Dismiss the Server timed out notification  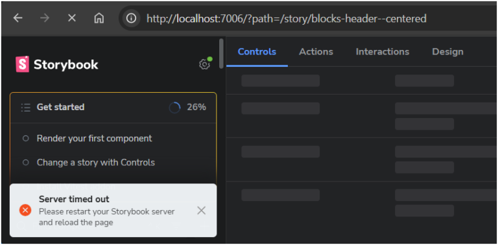[202, 211]
